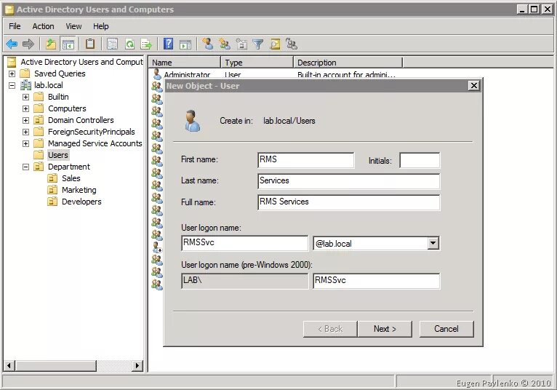Image resolution: width=557 pixels, height=390 pixels.
Task: Select the lab.local domain node
Action: click(x=48, y=85)
